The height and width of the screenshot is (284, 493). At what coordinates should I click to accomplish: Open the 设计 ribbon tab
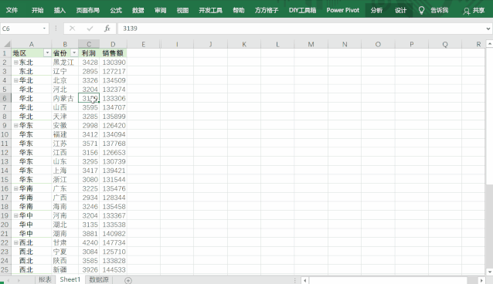pos(400,10)
